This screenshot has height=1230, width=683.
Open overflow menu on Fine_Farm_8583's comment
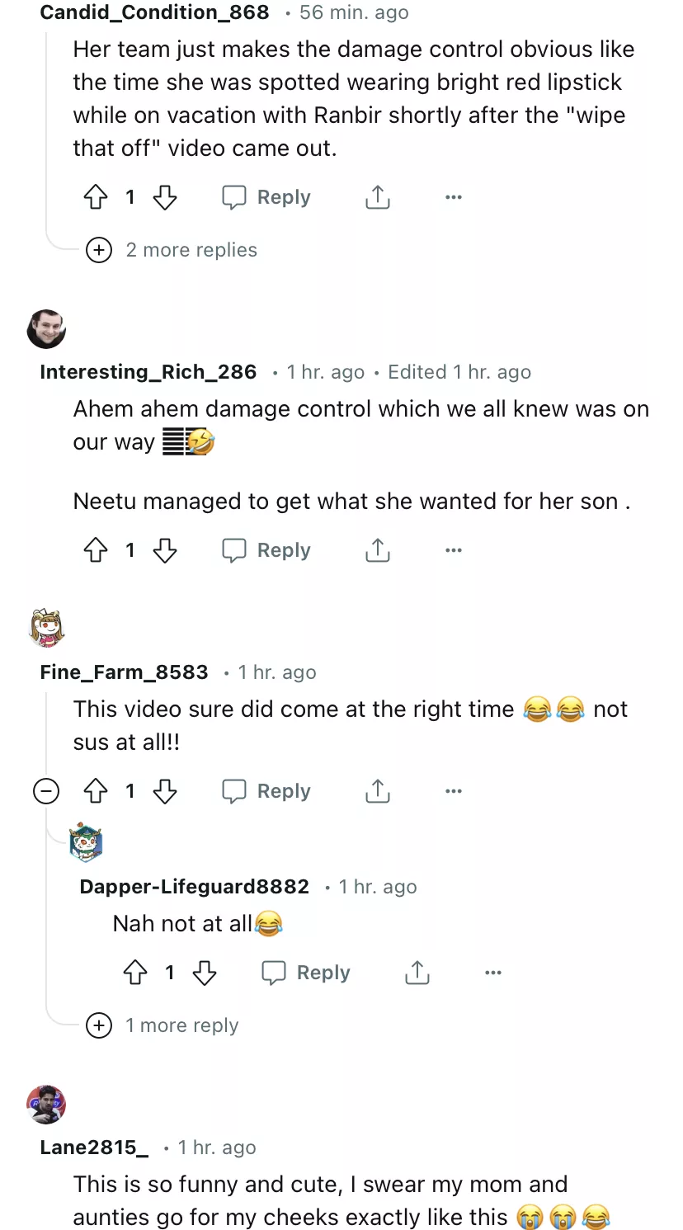[x=453, y=791]
